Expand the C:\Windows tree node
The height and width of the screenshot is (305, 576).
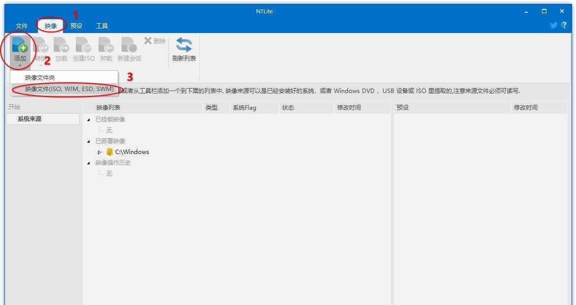[99, 152]
